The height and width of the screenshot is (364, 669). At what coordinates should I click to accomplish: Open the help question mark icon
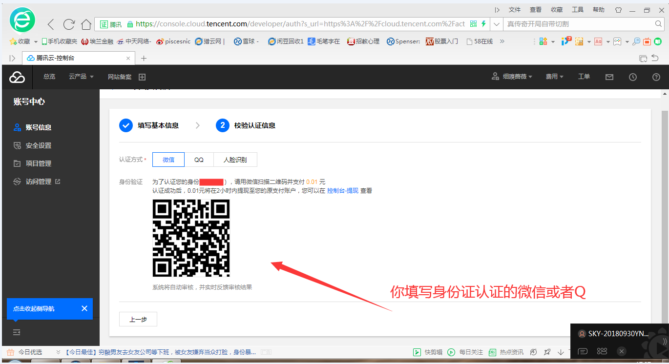click(656, 77)
